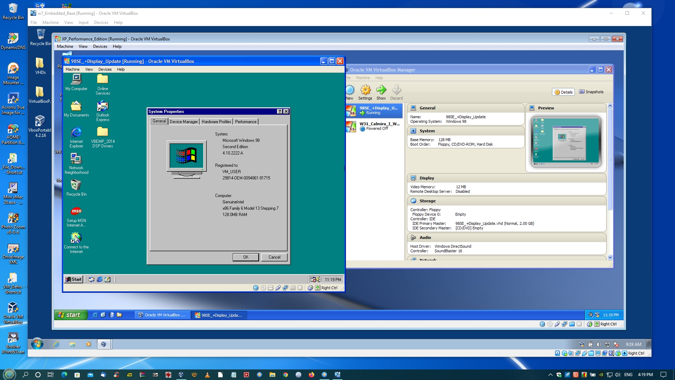Open DynamicDNS shortcut on host desktop
This screenshot has width=675, height=380.
click(13, 41)
